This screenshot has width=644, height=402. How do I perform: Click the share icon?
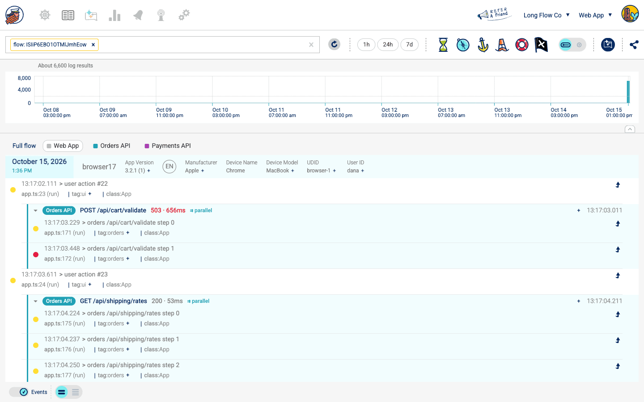pyautogui.click(x=634, y=44)
